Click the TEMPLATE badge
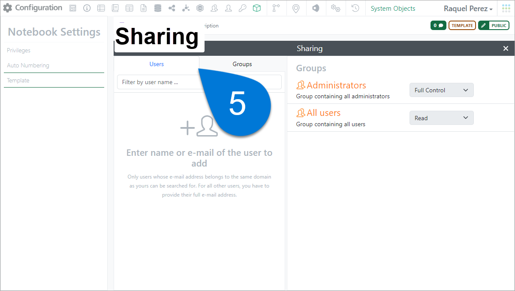This screenshot has width=515, height=291. (x=462, y=25)
